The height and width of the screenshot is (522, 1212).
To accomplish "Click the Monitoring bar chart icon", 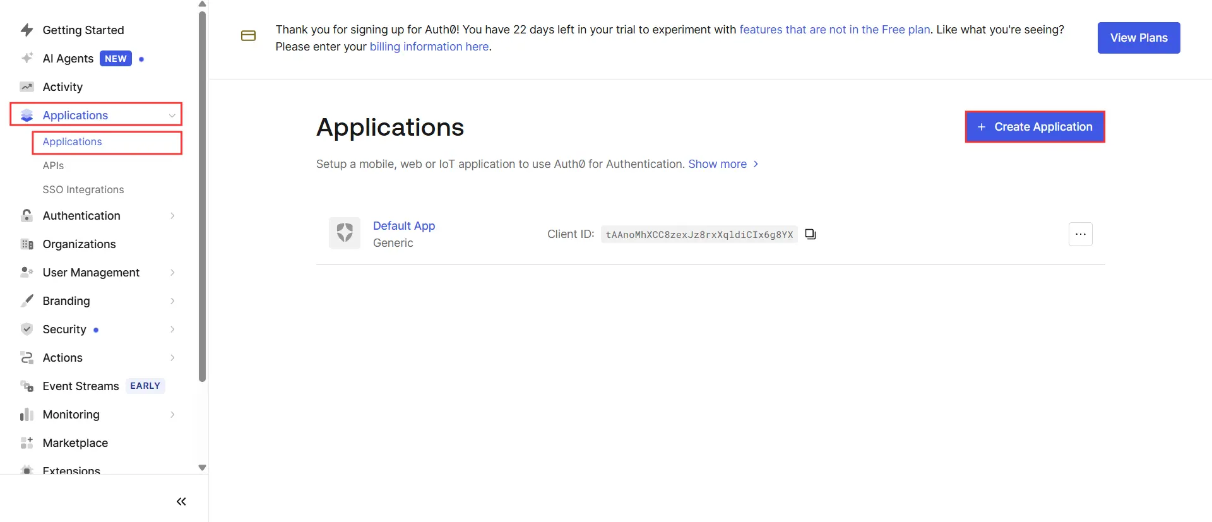I will click(x=27, y=414).
